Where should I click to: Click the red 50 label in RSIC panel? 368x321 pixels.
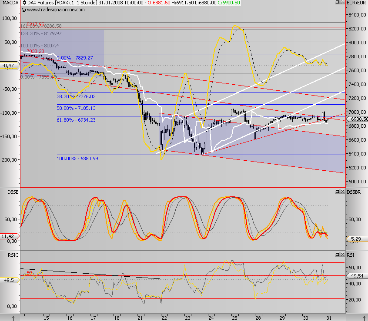coord(29,273)
